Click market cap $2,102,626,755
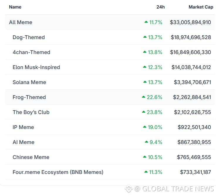 tap(193, 112)
